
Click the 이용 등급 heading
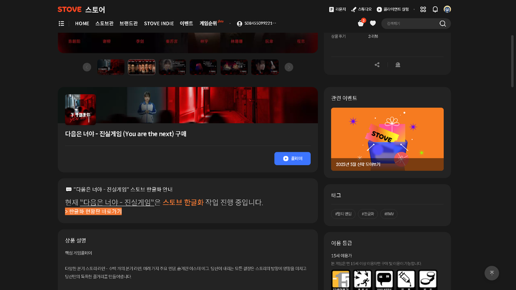pyautogui.click(x=341, y=243)
